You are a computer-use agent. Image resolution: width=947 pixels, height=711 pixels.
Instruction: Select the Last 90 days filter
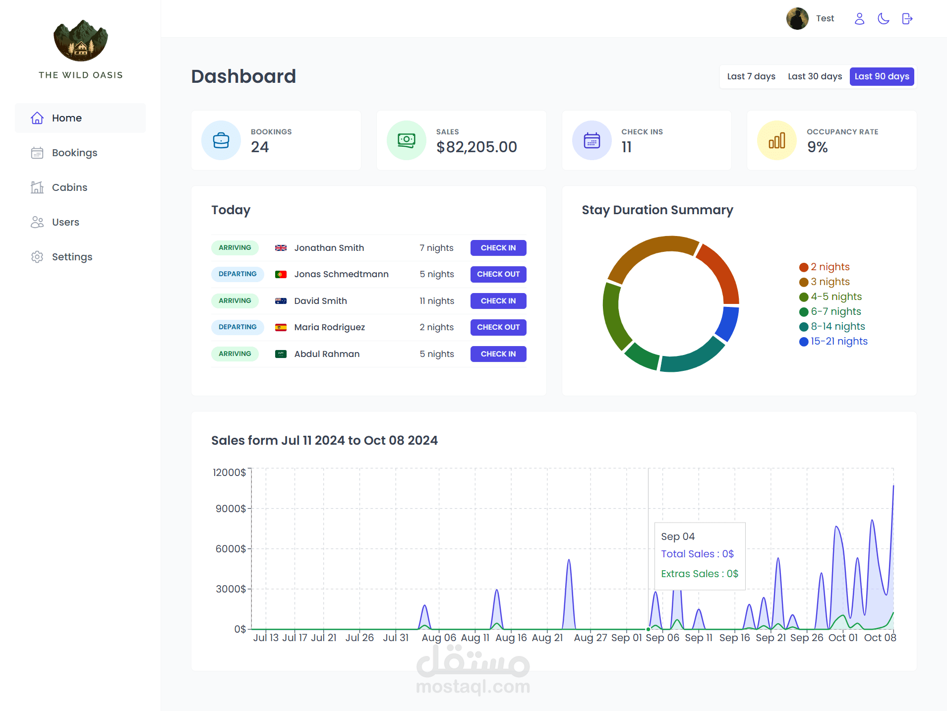pos(882,76)
